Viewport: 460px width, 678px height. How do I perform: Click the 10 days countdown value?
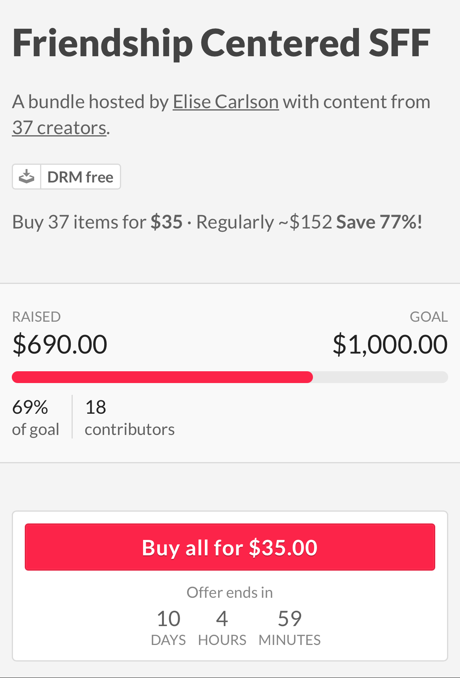[x=168, y=619]
